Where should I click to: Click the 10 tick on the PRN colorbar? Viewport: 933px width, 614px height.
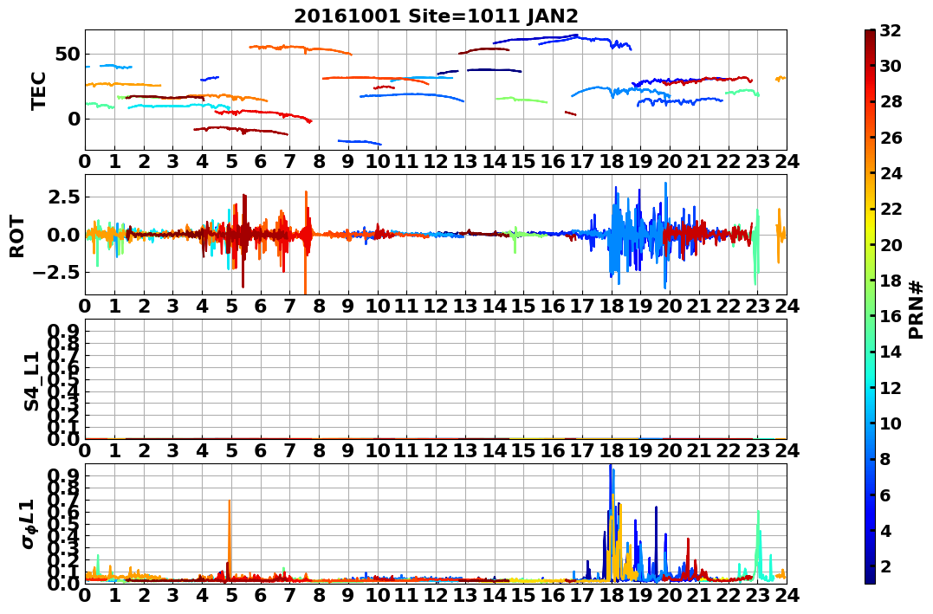pyautogui.click(x=891, y=423)
